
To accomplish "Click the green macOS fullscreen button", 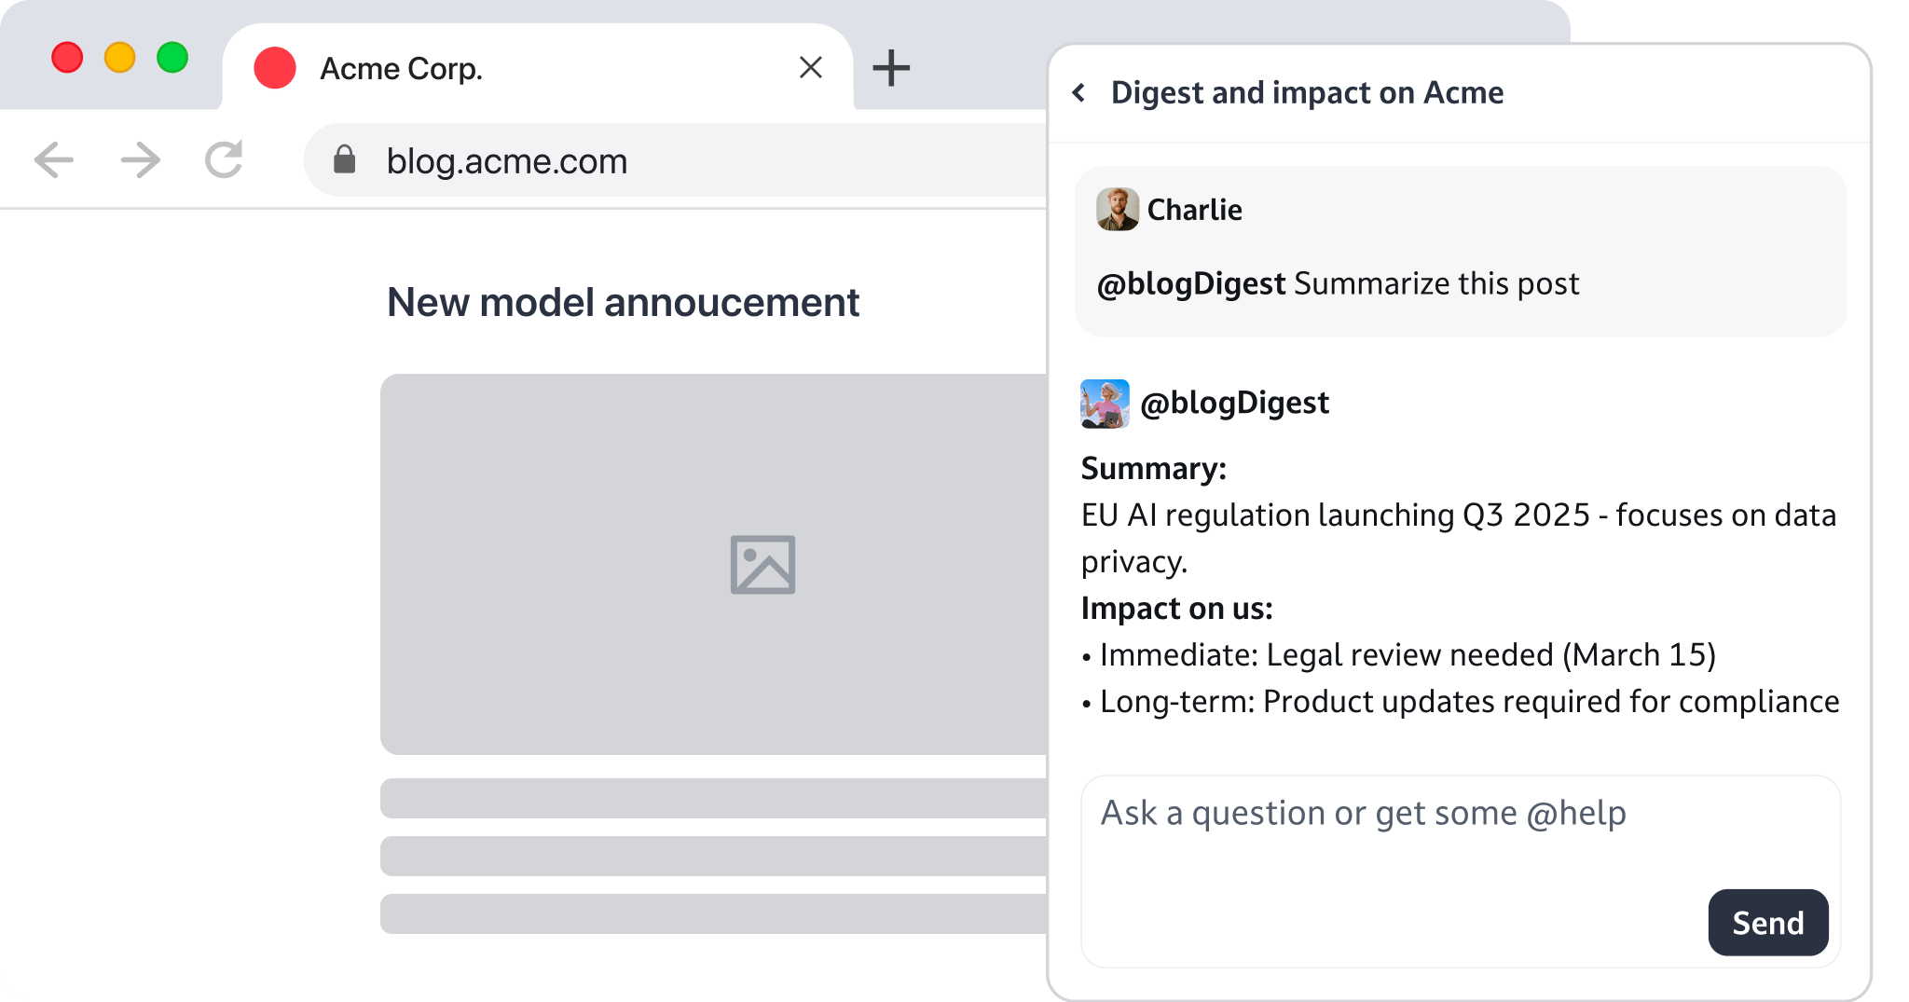I will [172, 58].
